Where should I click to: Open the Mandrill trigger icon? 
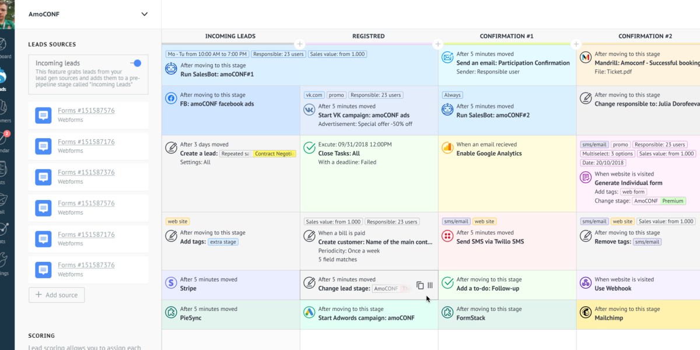click(x=586, y=58)
